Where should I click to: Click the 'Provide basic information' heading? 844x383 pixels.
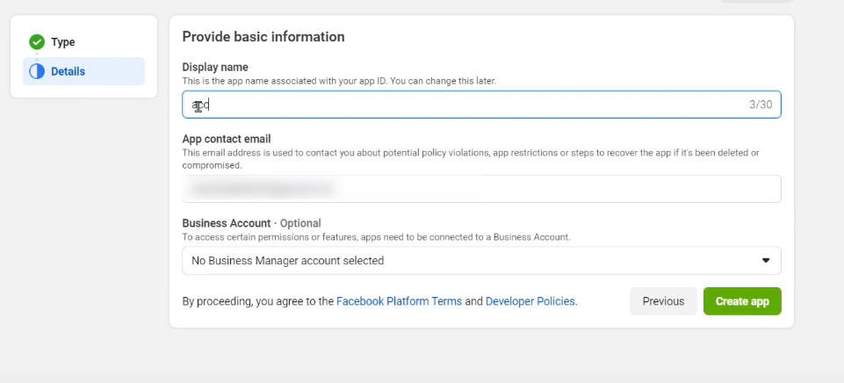pyautogui.click(x=263, y=37)
